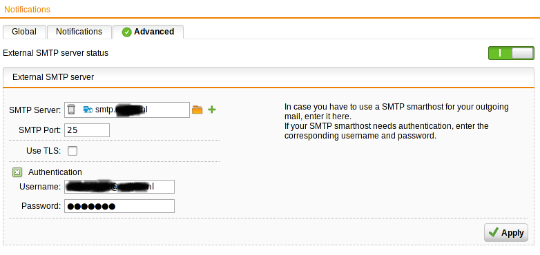Toggle the External SMTP server status switch
Screen dimensions: 540x255
511,53
